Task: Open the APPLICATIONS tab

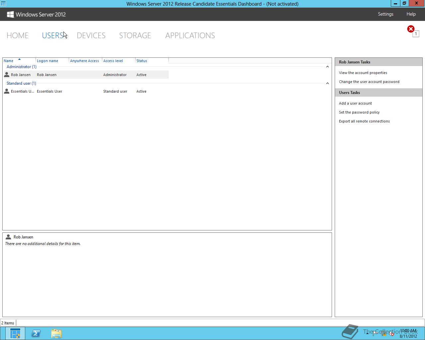Action: pos(190,36)
